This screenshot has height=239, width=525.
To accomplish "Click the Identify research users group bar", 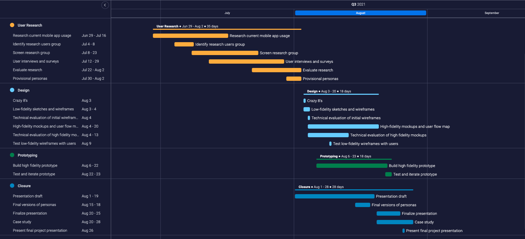I will pyautogui.click(x=184, y=44).
